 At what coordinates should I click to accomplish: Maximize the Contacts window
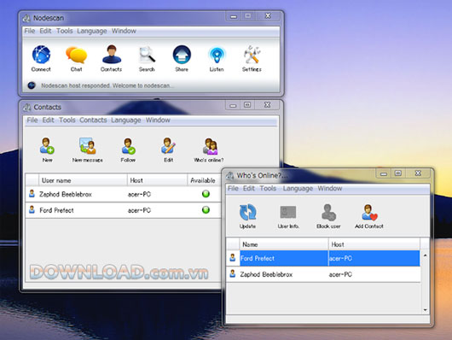tap(247, 104)
